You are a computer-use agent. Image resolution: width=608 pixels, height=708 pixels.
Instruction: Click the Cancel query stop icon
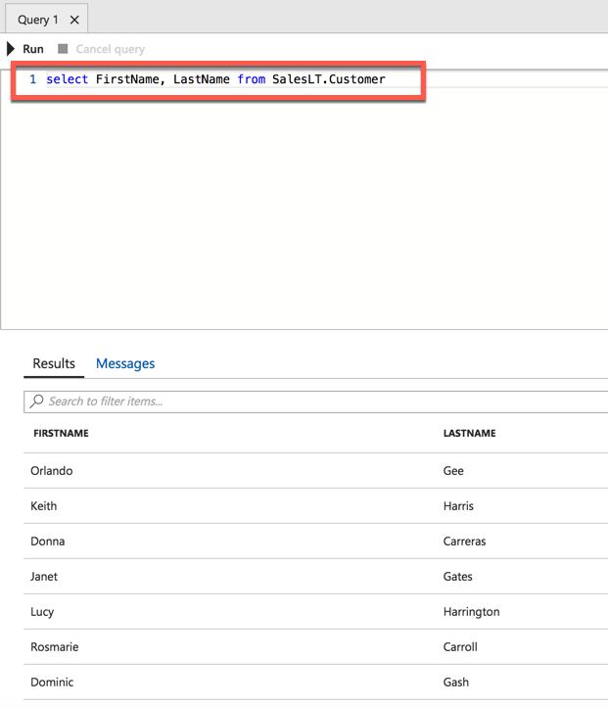tap(63, 49)
